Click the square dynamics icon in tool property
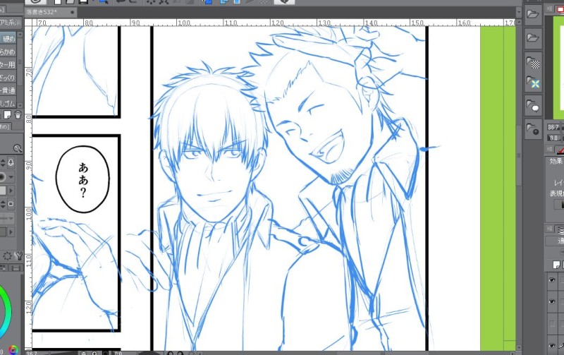This screenshot has height=355, width=564. tap(11, 204)
